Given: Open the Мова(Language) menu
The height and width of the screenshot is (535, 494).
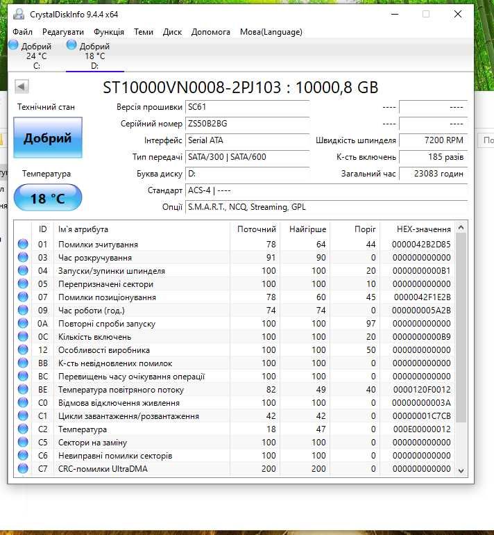Looking at the screenshot, I should coord(271,32).
